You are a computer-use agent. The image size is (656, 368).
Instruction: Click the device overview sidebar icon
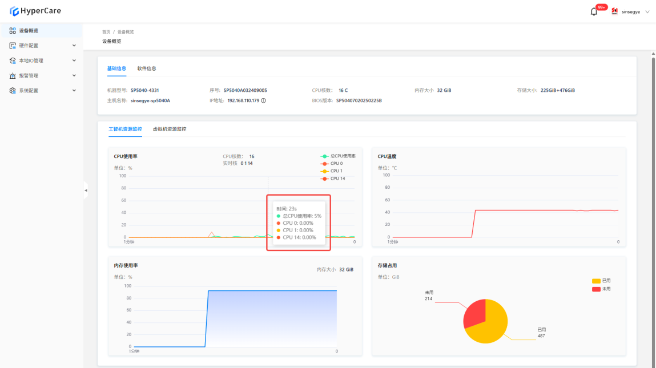(13, 31)
